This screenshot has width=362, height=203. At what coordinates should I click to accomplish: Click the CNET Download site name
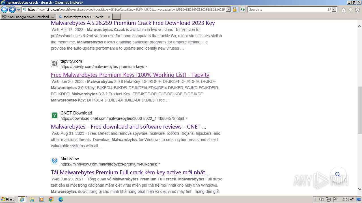(x=76, y=113)
